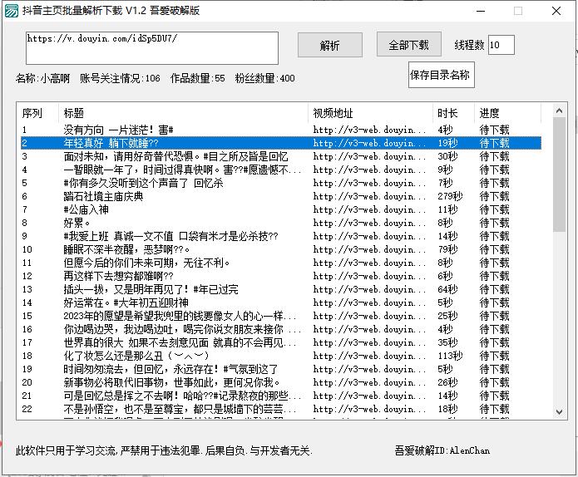Click scrollbar up arrow of video list
This screenshot has width=578, height=477.
click(559, 111)
